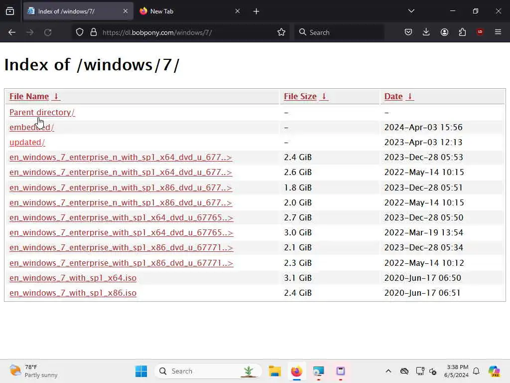Download enterprise_n x64 file dated 2023-Dec-28 05:53
This screenshot has height=383, width=510.
pos(121,157)
